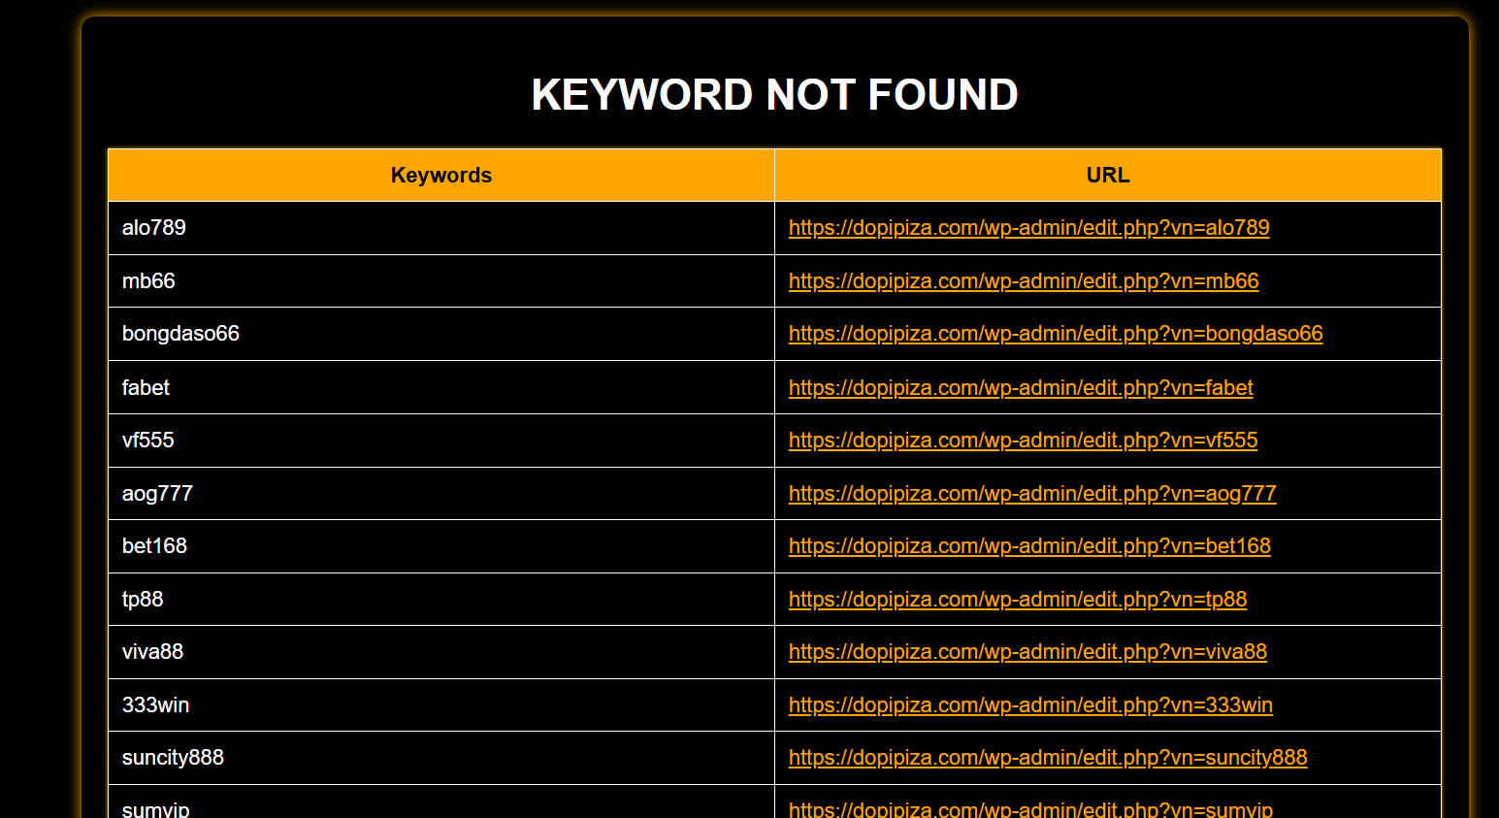Follow the tp88 URL link
The image size is (1499, 818).
tap(1017, 600)
